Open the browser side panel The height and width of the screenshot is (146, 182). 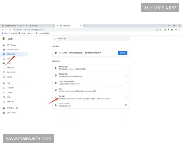172,30
